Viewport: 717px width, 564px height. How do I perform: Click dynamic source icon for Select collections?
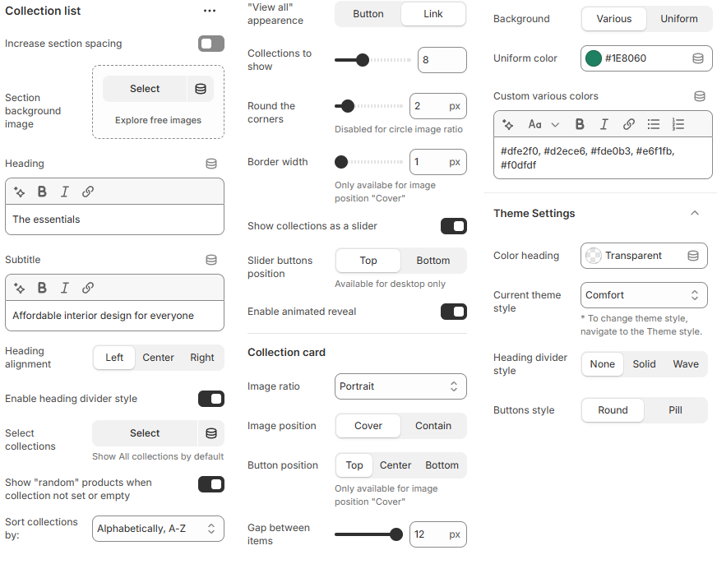coord(211,433)
